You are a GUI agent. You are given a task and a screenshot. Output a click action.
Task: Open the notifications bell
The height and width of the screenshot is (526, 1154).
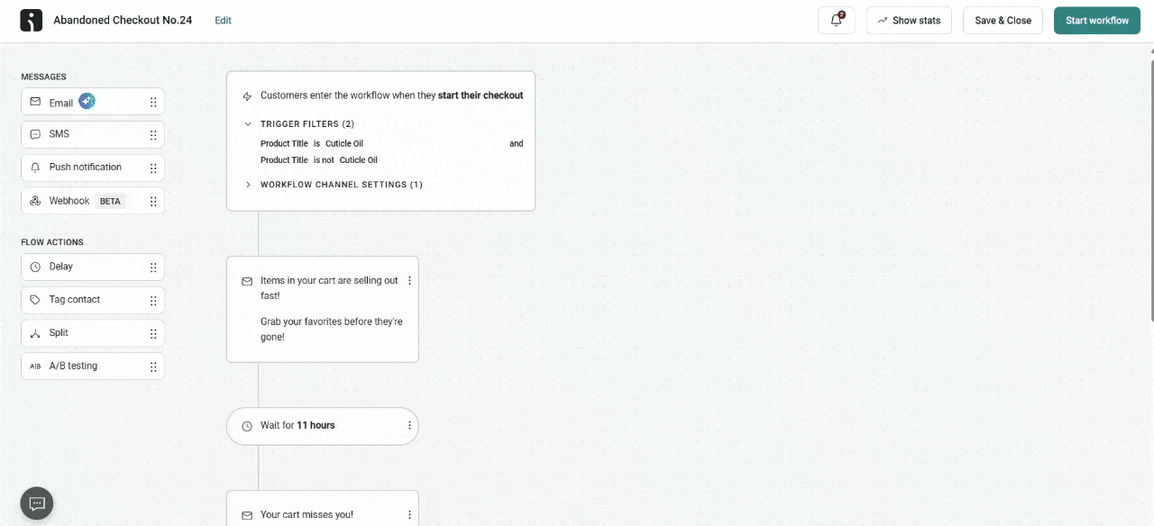coord(836,21)
